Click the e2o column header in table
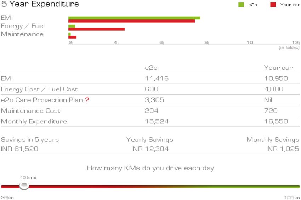The image size is (301, 200). 151,68
